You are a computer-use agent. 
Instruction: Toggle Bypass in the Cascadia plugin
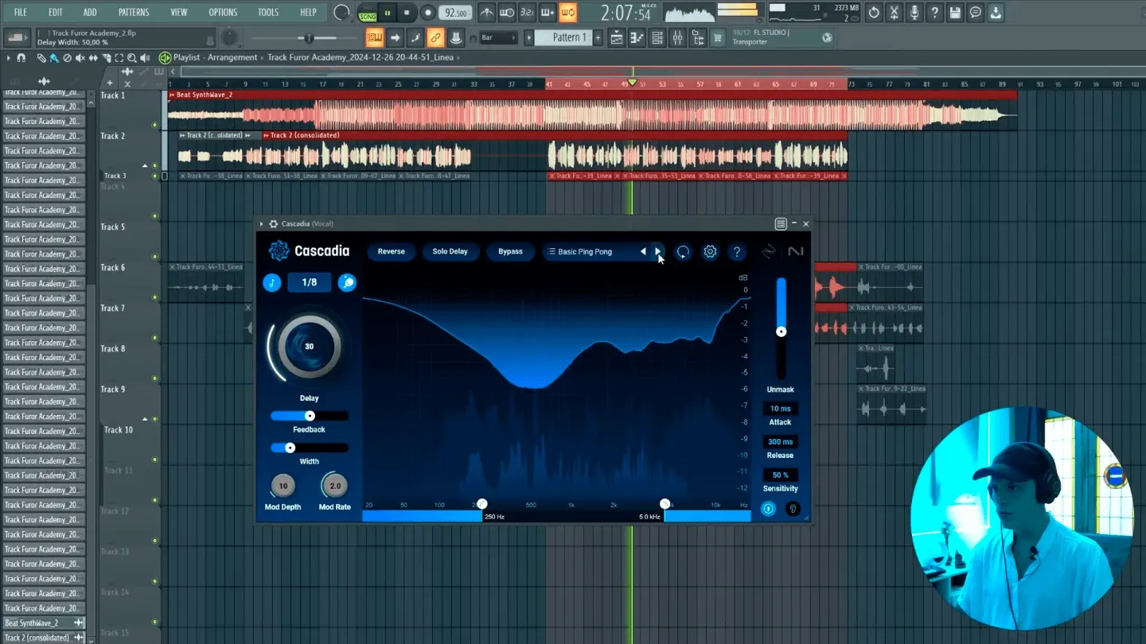510,251
